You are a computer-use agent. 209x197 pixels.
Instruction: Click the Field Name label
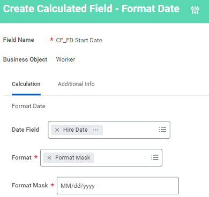[x=19, y=40]
